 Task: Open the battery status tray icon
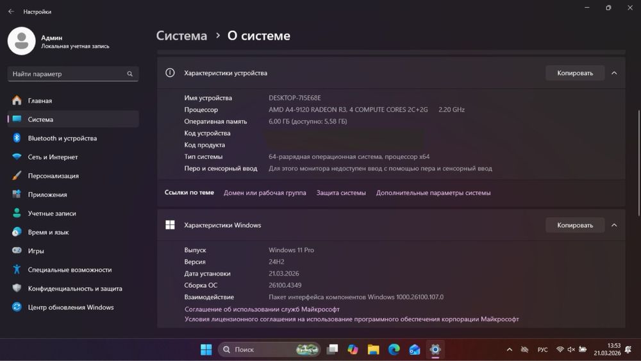click(583, 349)
